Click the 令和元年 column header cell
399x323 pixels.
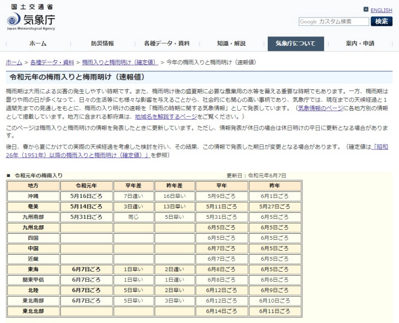pyautogui.click(x=86, y=185)
